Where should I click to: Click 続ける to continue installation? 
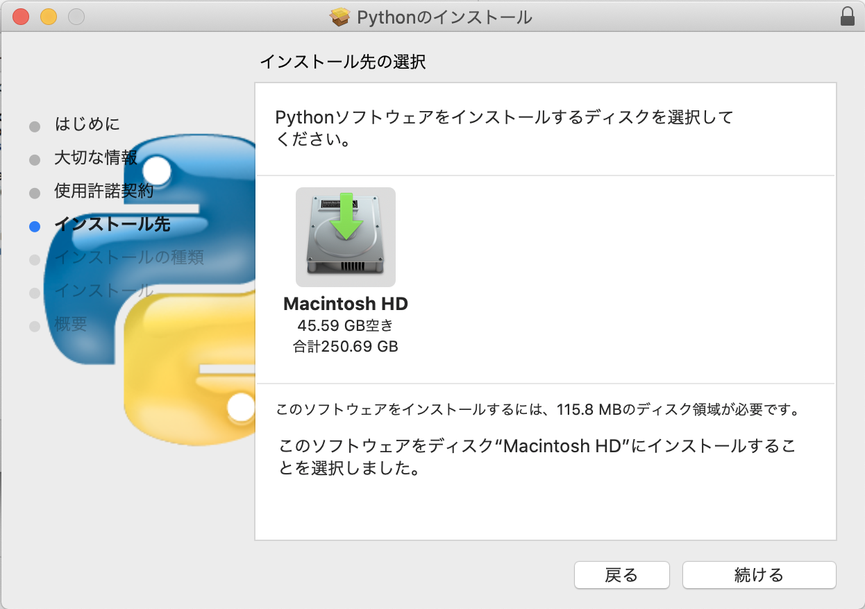click(759, 575)
